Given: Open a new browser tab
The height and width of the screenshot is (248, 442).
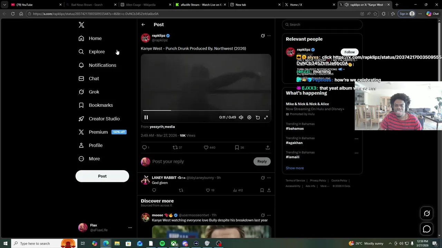Looking at the screenshot, I should pyautogui.click(x=397, y=5).
